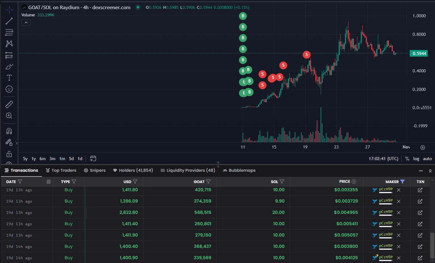Viewport: 435px width, 263px height.
Task: Switch to the Transactions tab
Action: click(21, 170)
